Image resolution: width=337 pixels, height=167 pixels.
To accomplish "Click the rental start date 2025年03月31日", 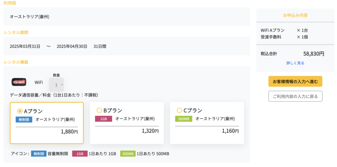I will pyautogui.click(x=25, y=46).
